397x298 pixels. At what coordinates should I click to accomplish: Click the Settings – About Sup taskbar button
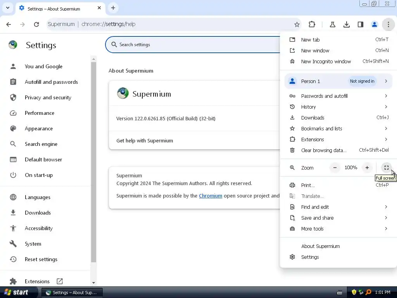(x=72, y=293)
